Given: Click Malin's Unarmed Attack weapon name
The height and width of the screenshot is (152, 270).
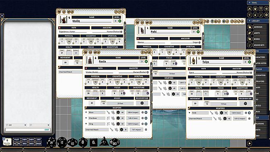Looking at the screenshot, I should (x=70, y=72).
